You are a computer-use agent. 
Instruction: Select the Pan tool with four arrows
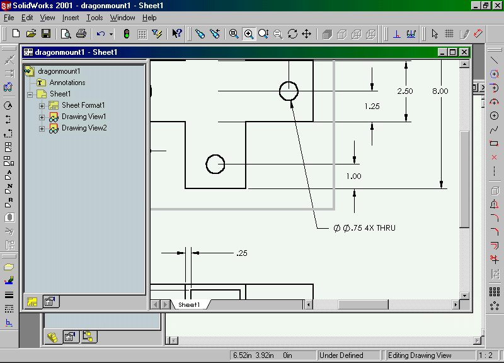pyautogui.click(x=307, y=33)
